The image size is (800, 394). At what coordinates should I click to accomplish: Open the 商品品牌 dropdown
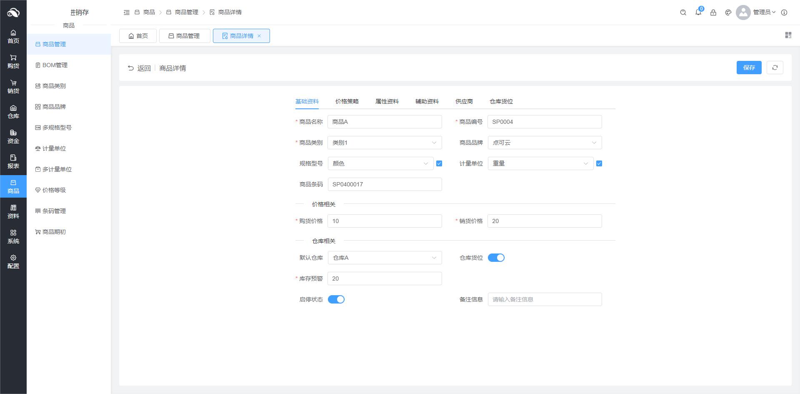[544, 143]
